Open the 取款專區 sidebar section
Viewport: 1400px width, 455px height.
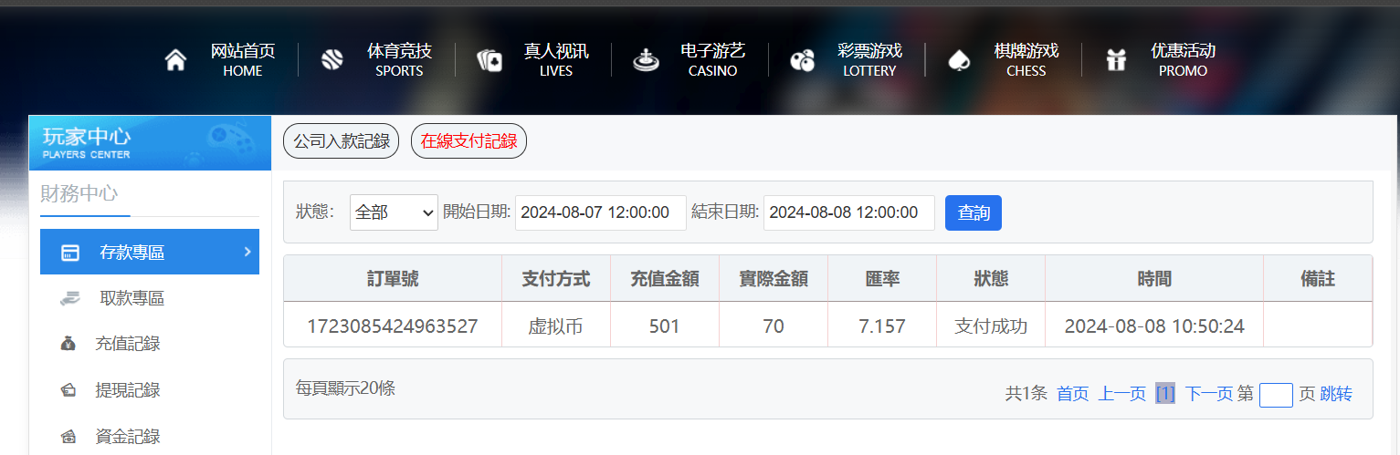coord(131,298)
